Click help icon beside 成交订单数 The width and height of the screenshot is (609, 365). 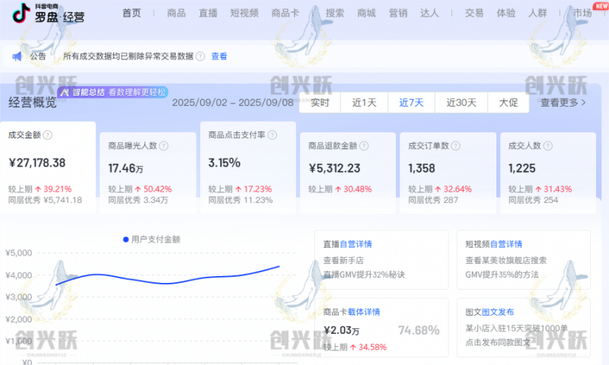[x=454, y=145]
